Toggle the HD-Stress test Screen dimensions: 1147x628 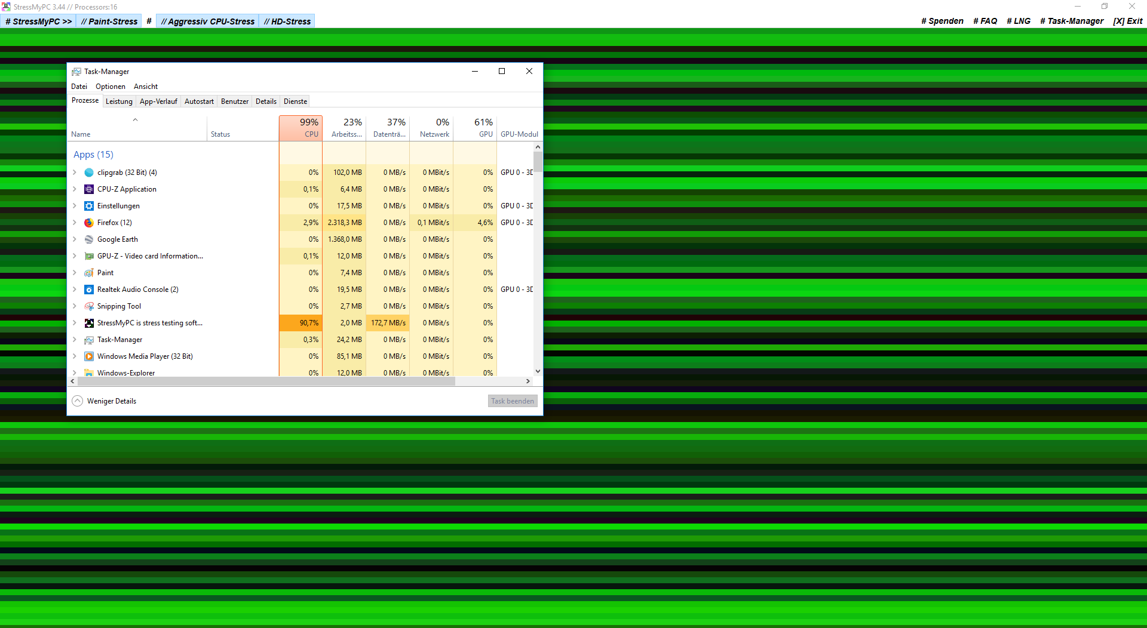[x=287, y=21]
